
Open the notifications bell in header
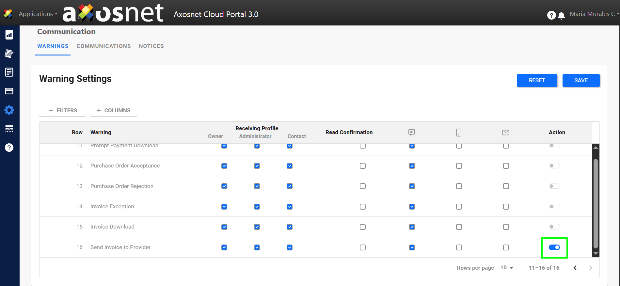tap(561, 15)
